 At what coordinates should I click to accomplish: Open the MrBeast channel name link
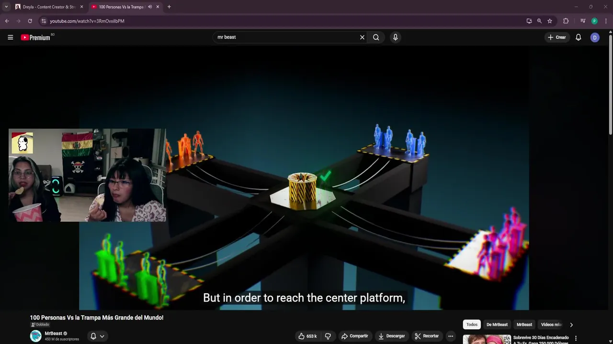[53, 333]
